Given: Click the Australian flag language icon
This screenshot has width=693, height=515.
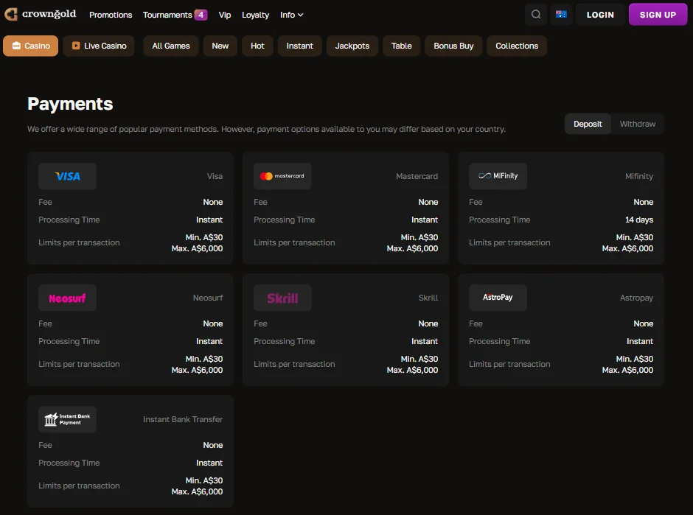Looking at the screenshot, I should (x=561, y=14).
